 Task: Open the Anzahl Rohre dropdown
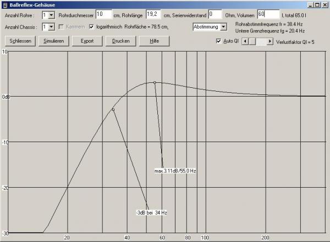coord(52,15)
